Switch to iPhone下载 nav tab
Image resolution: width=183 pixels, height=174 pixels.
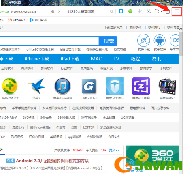(x=37, y=59)
